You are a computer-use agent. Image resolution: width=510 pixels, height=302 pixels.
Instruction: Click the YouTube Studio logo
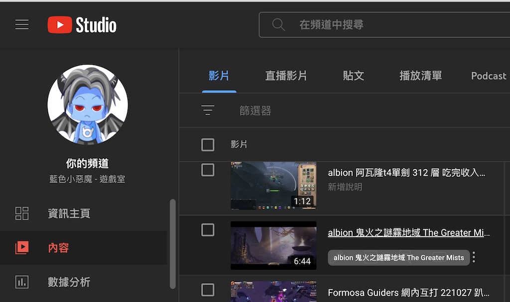point(82,25)
